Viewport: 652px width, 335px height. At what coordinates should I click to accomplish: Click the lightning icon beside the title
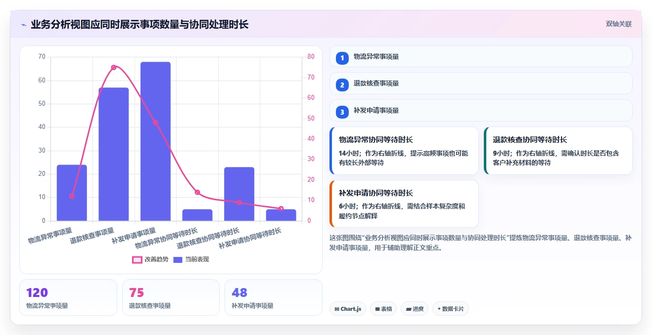pyautogui.click(x=23, y=25)
